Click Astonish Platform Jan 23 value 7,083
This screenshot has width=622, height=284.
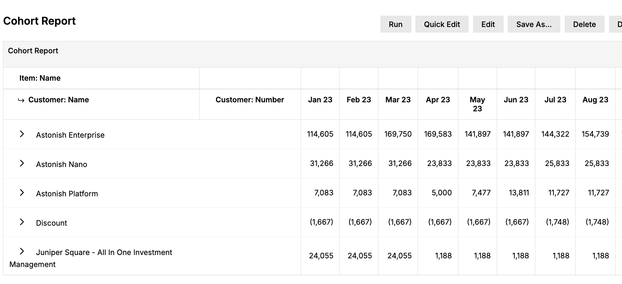point(324,193)
